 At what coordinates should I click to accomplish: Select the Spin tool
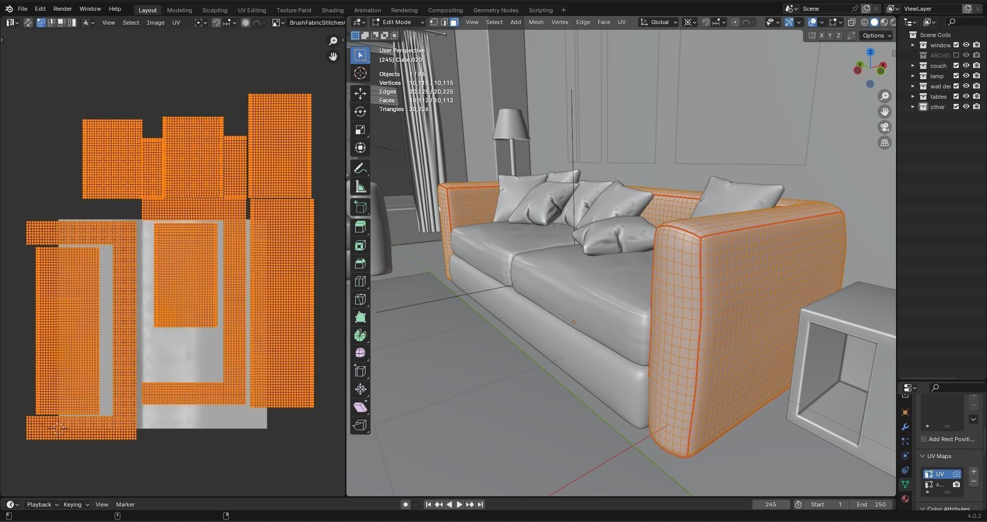(x=360, y=335)
